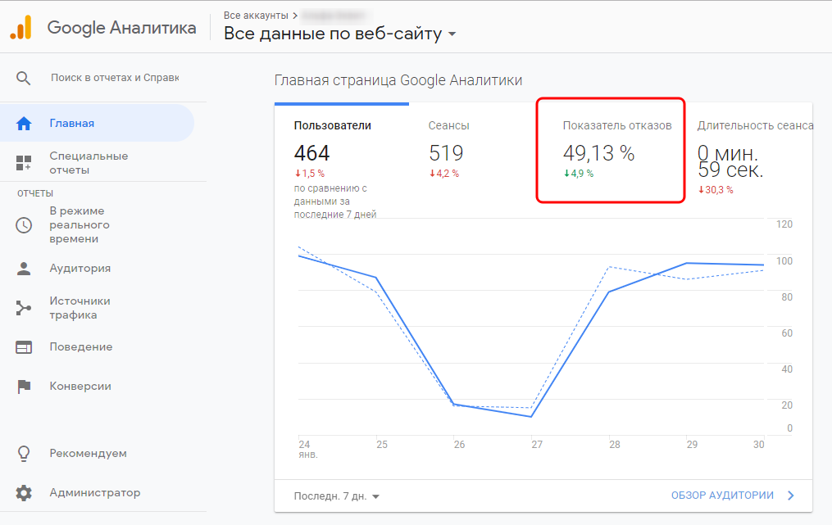Open the Последн. 7 дн. date range dropdown

click(x=337, y=496)
